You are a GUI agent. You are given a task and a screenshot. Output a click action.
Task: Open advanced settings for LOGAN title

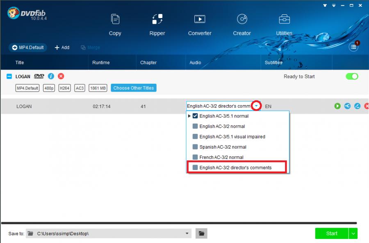(x=347, y=106)
